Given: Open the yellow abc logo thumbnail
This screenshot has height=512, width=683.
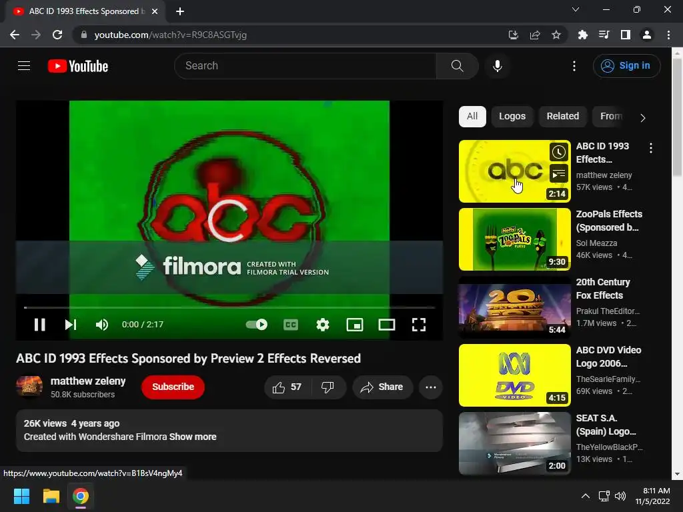Looking at the screenshot, I should [514, 171].
